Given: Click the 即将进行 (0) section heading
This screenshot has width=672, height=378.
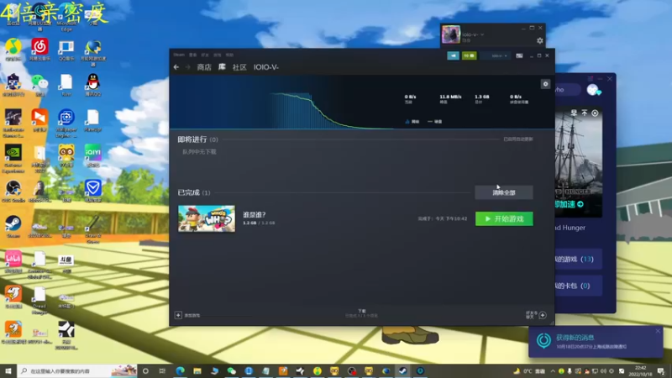Looking at the screenshot, I should coord(197,139).
